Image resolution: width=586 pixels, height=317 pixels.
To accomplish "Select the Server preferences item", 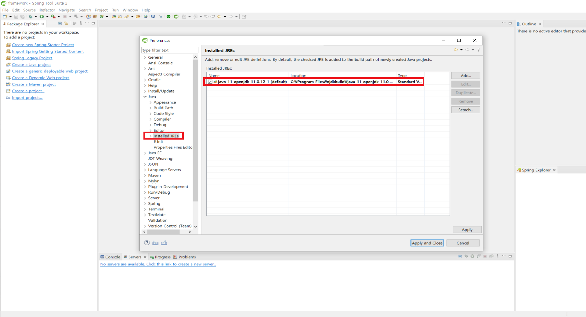I will coord(154,198).
